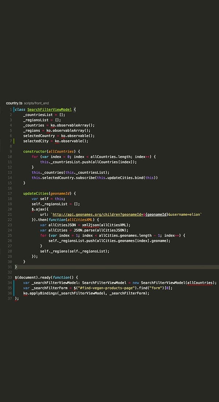This screenshot has height=402, width=219.
Task: Click the scripts/front_end path label
Action: 36,103
